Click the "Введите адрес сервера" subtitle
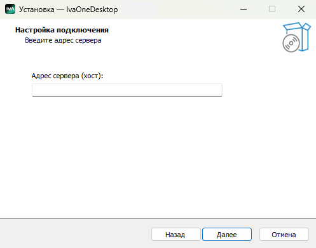The image size is (316, 248). tap(63, 40)
